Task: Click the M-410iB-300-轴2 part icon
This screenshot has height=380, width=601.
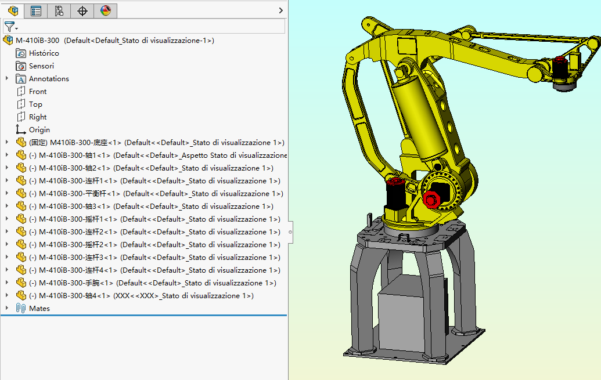Action: [x=21, y=168]
